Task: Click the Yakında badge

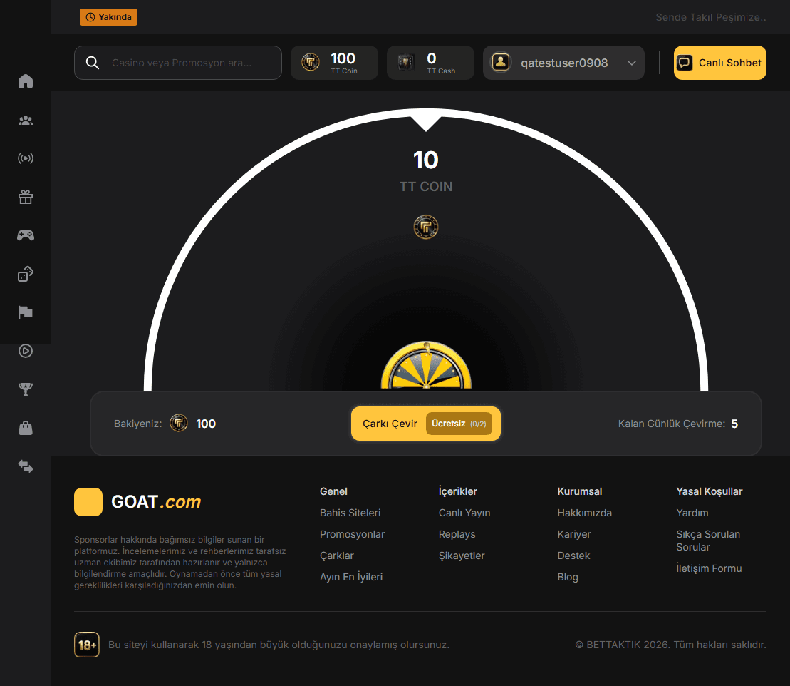Action: [x=108, y=17]
